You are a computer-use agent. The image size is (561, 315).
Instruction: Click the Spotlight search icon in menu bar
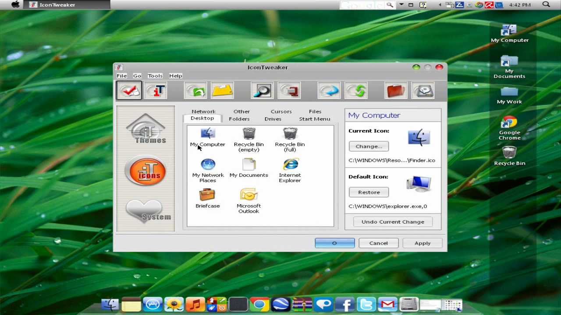coord(546,4)
